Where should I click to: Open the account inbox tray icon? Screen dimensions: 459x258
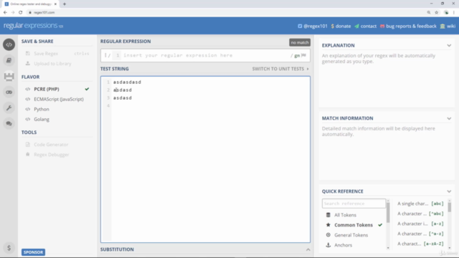coord(9,77)
